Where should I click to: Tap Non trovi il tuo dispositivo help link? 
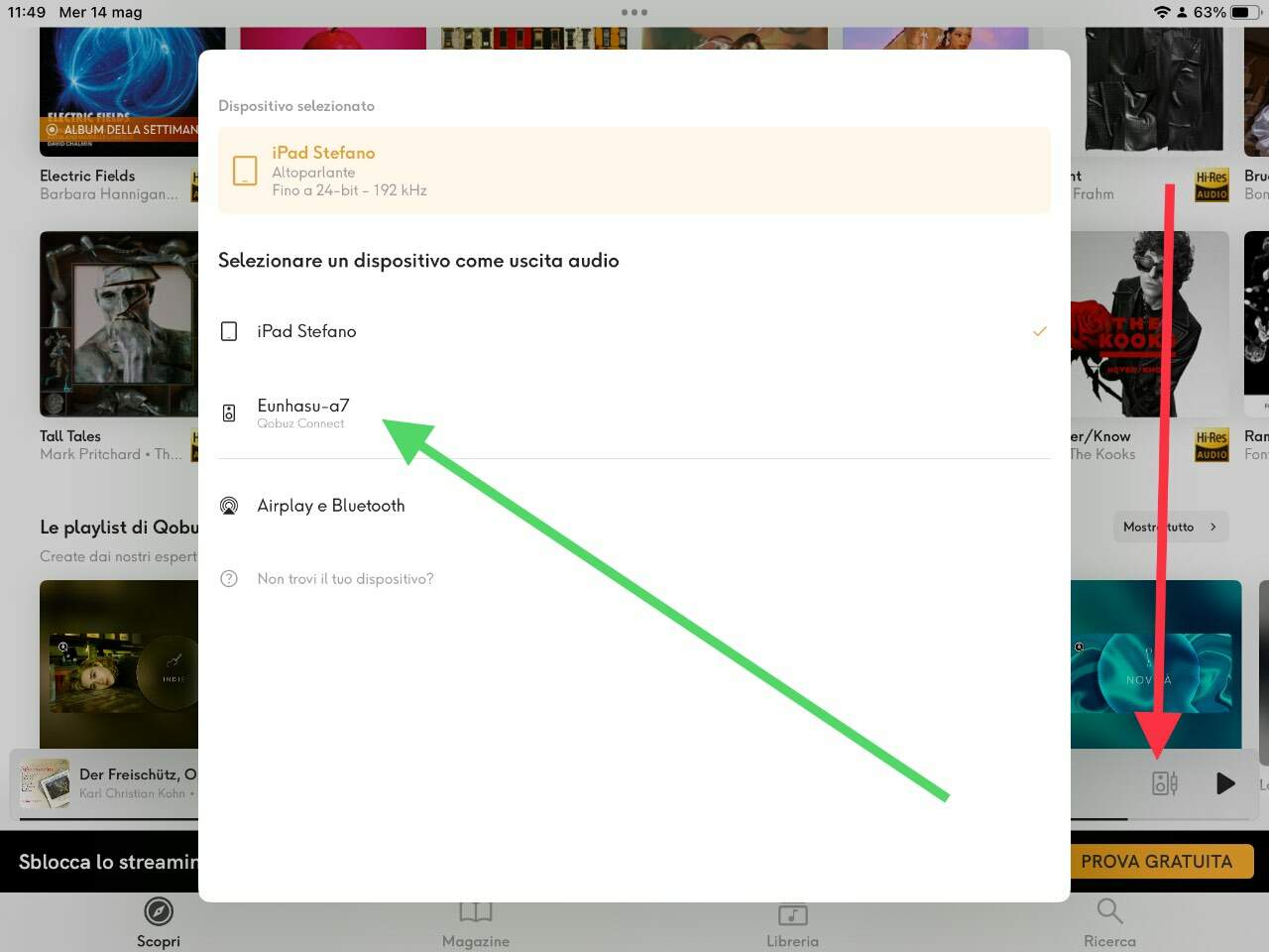coord(345,579)
